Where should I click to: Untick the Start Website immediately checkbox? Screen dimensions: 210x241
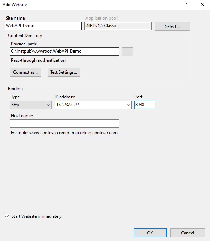[7, 216]
